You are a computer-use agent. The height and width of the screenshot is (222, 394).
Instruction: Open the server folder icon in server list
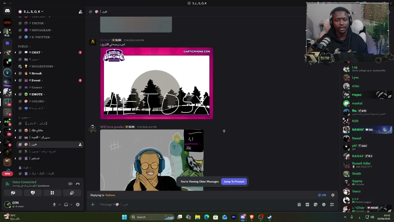[x=7, y=43]
